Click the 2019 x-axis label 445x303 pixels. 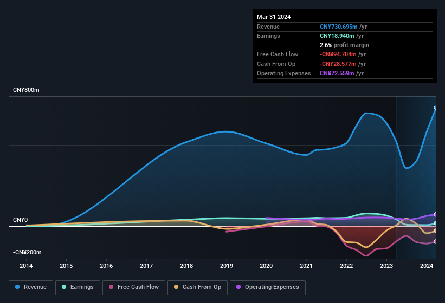tap(227, 266)
